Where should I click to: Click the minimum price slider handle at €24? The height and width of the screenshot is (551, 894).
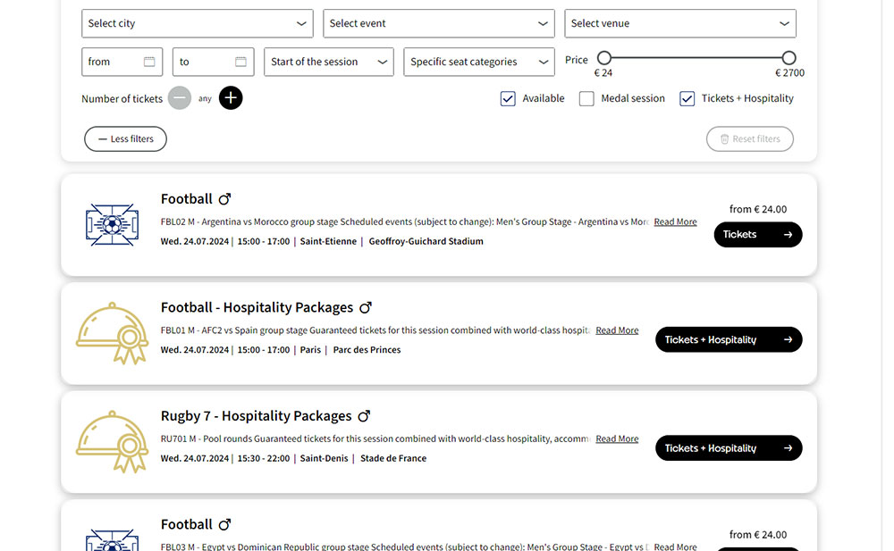coord(604,58)
